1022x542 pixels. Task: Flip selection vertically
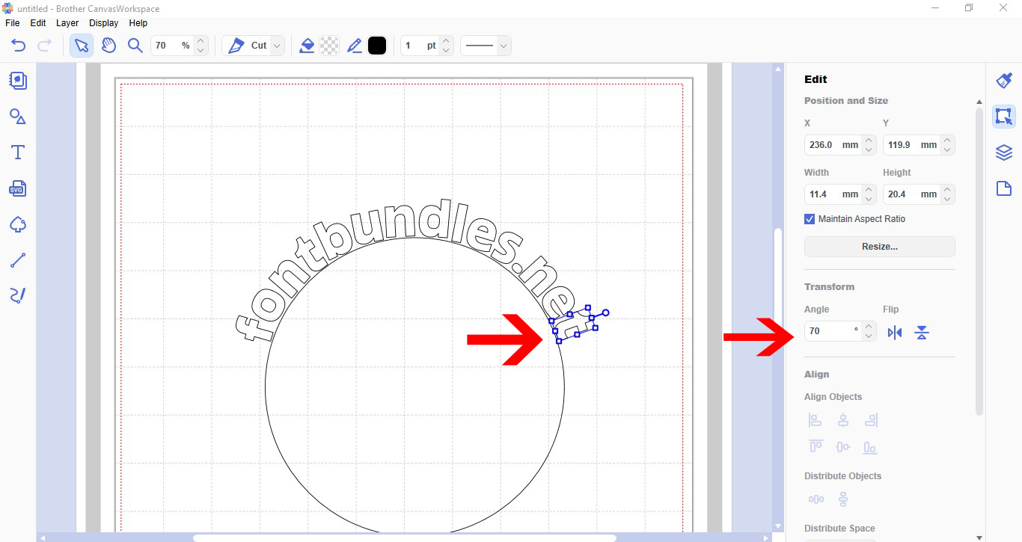click(x=922, y=333)
